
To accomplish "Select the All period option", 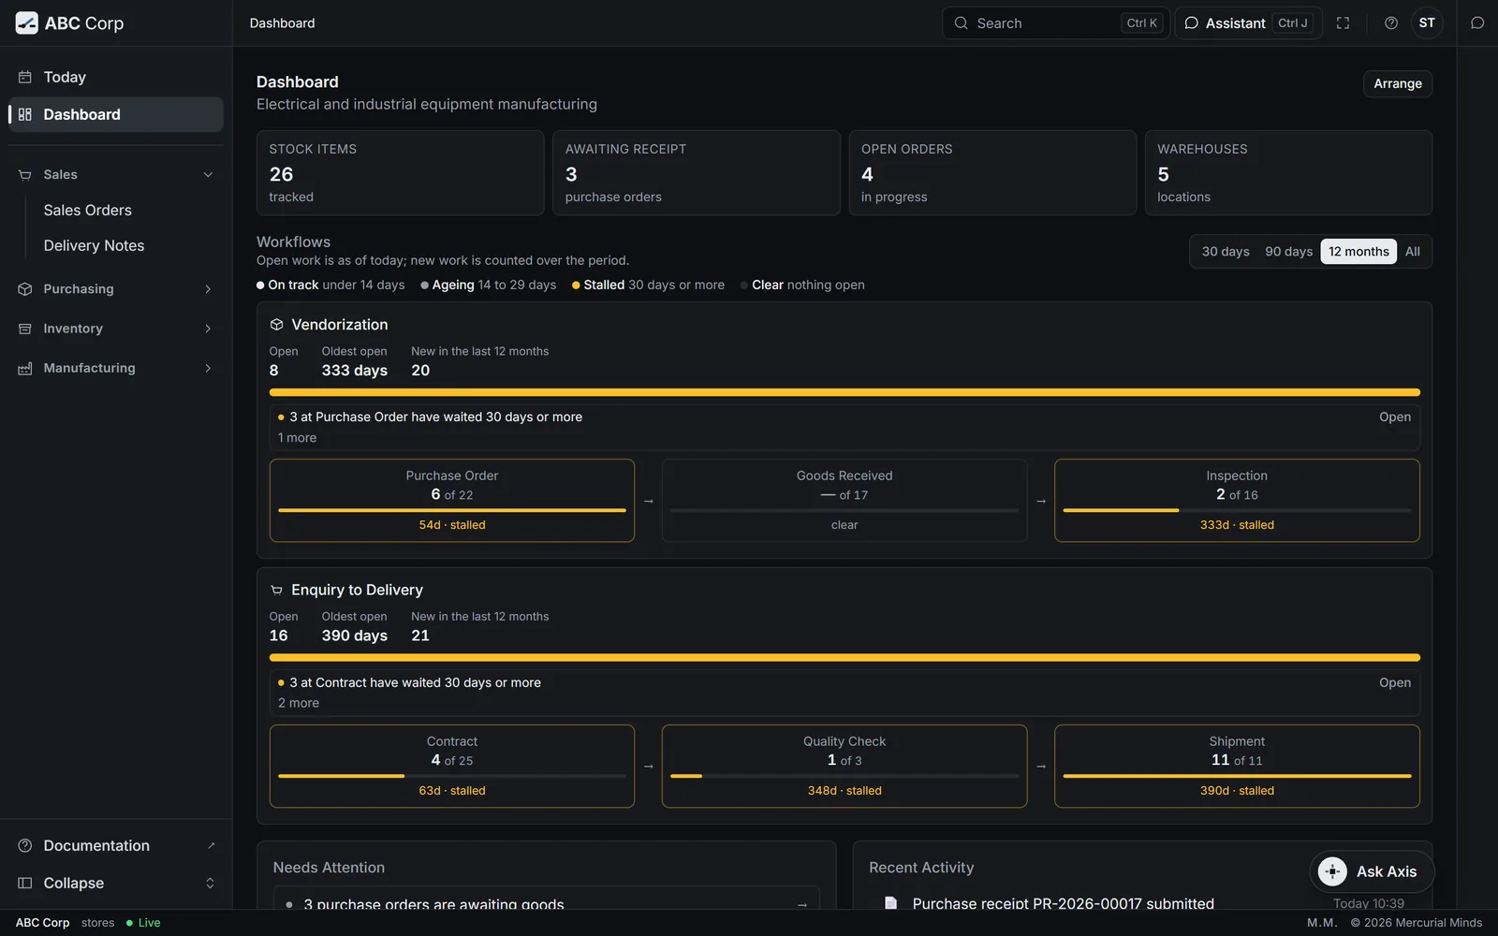I will tap(1413, 252).
